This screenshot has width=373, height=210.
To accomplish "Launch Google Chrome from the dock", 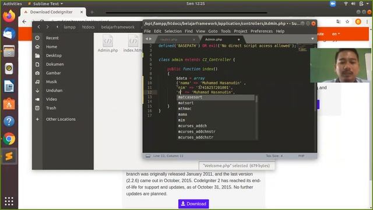I will pos(9,139).
